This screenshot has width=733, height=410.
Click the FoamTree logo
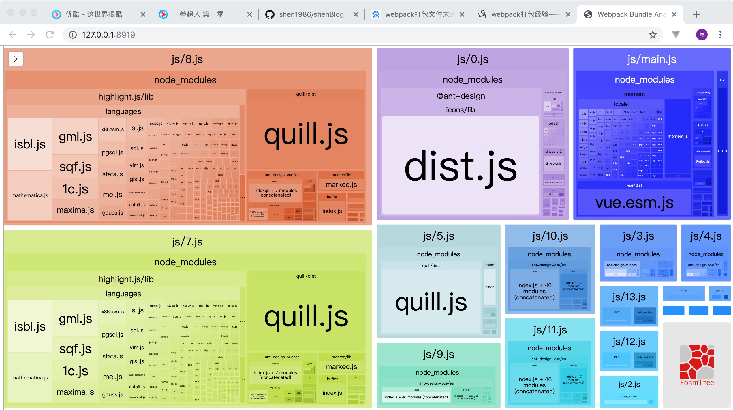[x=697, y=366]
